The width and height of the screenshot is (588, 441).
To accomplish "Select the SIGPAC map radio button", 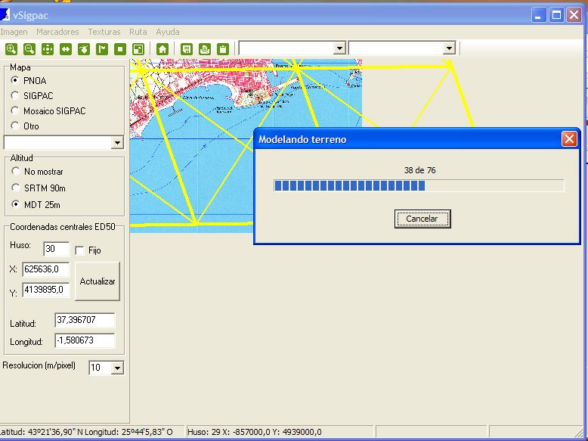I will [15, 95].
